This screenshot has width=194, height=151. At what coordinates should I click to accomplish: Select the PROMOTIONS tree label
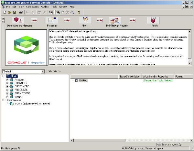pos(22,93)
